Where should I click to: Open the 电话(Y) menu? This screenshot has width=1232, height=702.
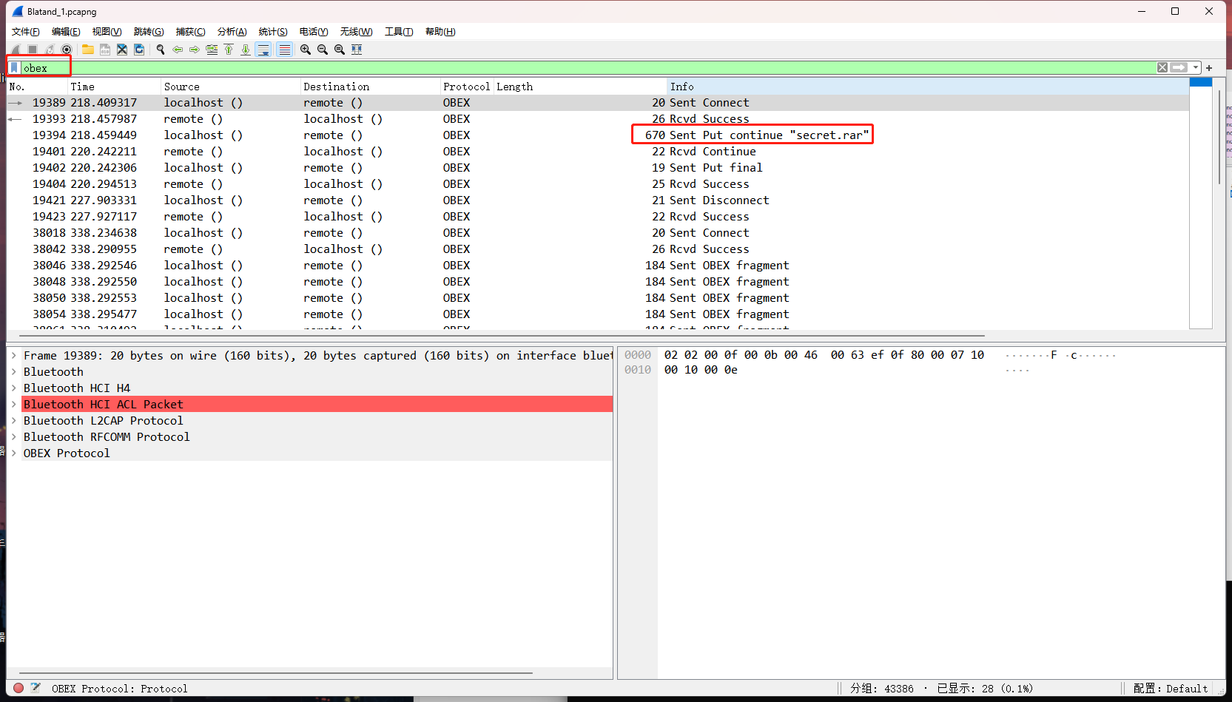(x=314, y=32)
